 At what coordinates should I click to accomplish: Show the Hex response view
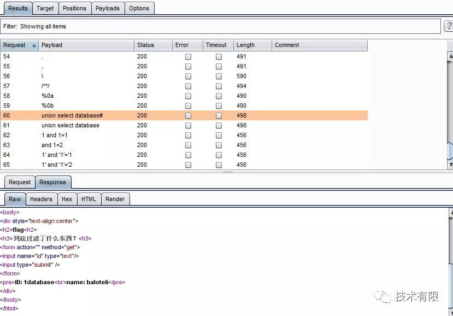pos(67,199)
